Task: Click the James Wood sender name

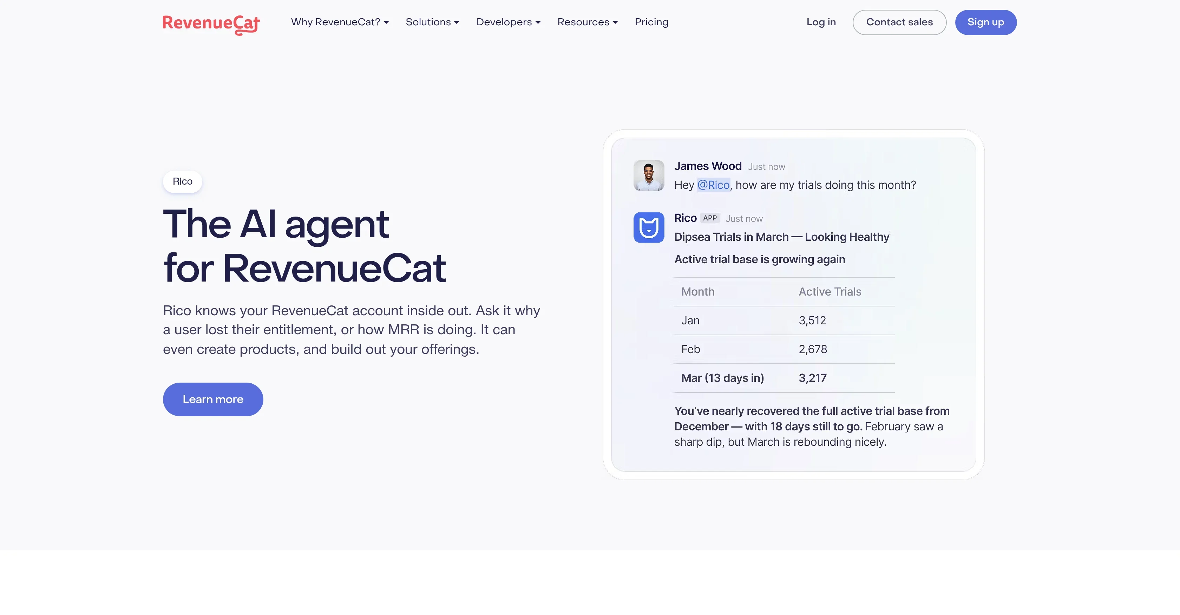Action: pos(708,166)
